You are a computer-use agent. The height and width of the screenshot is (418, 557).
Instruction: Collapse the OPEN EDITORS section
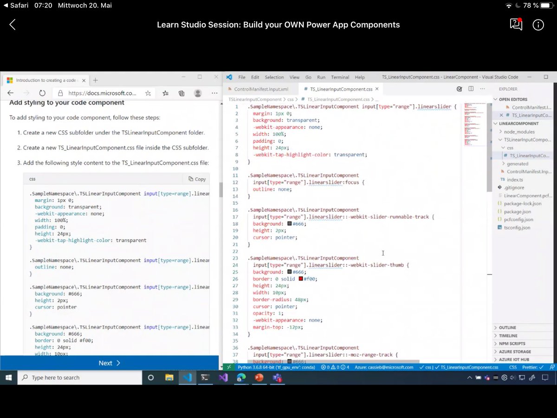coord(514,99)
